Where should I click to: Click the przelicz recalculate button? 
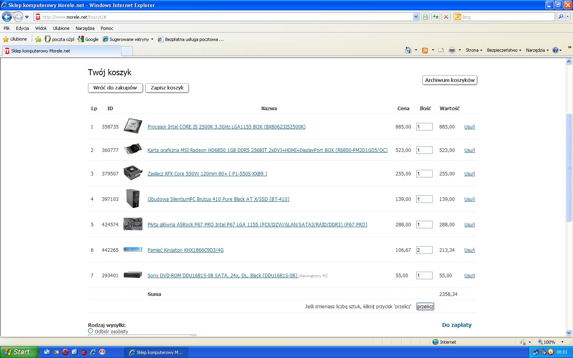[425, 307]
